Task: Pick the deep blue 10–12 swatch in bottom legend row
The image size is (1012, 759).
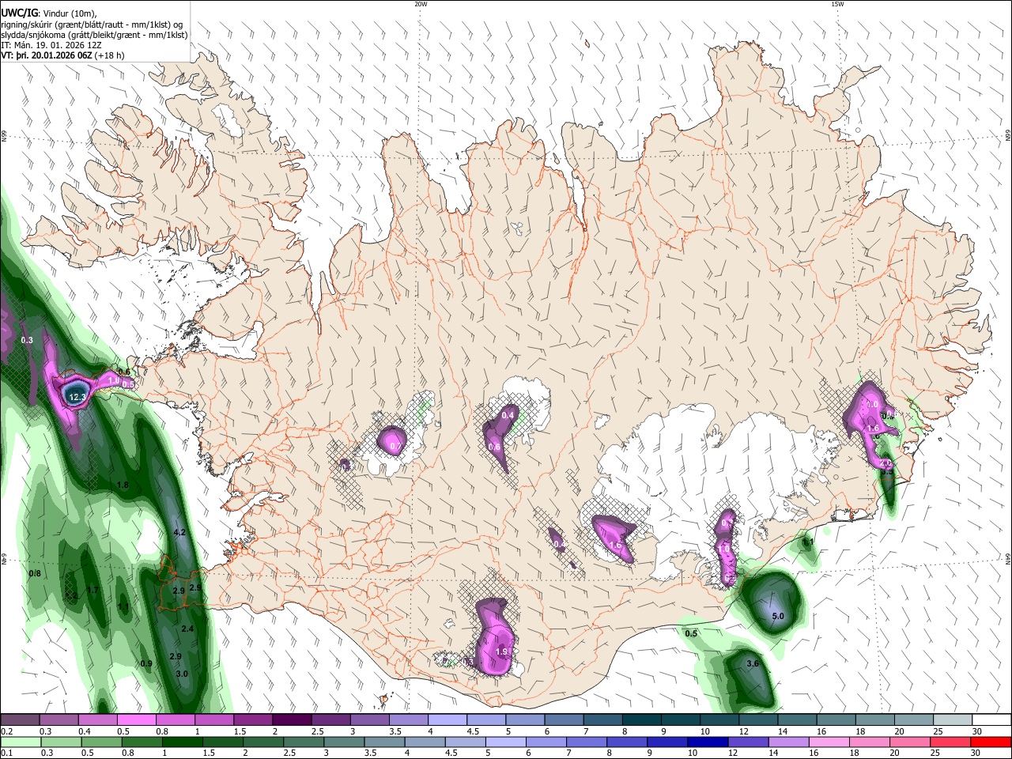Action: click(x=708, y=742)
